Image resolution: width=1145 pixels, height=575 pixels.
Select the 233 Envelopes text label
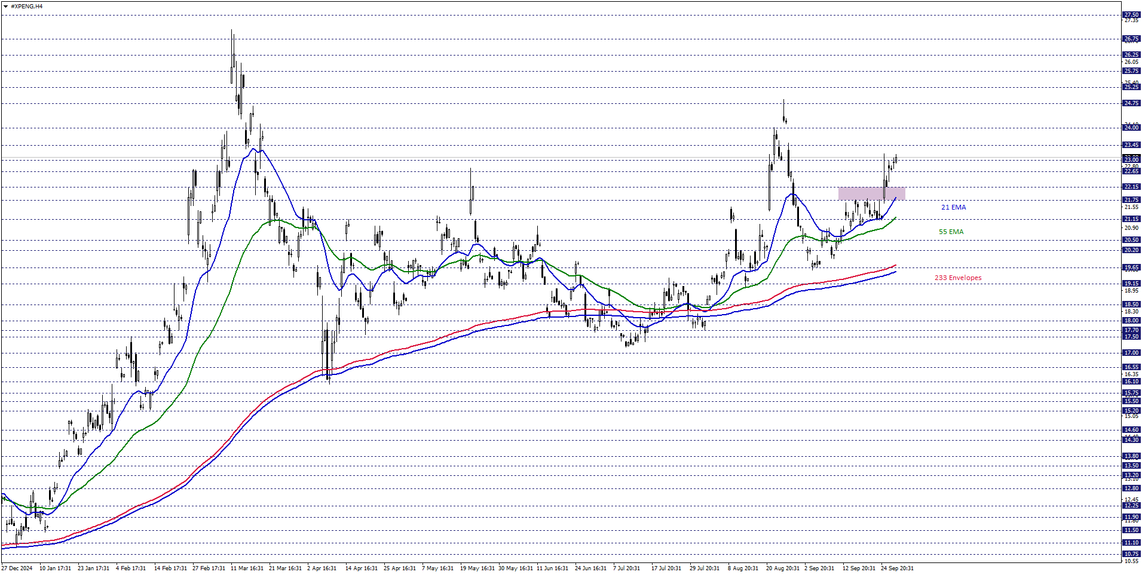[958, 278]
